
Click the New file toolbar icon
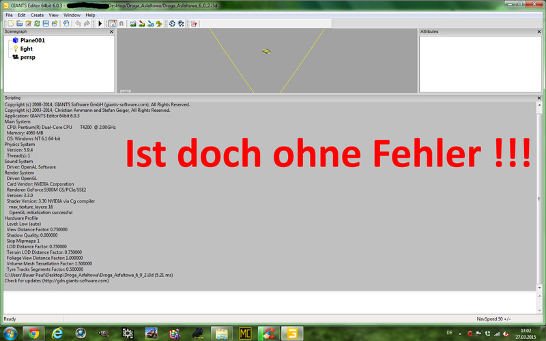tap(10, 23)
